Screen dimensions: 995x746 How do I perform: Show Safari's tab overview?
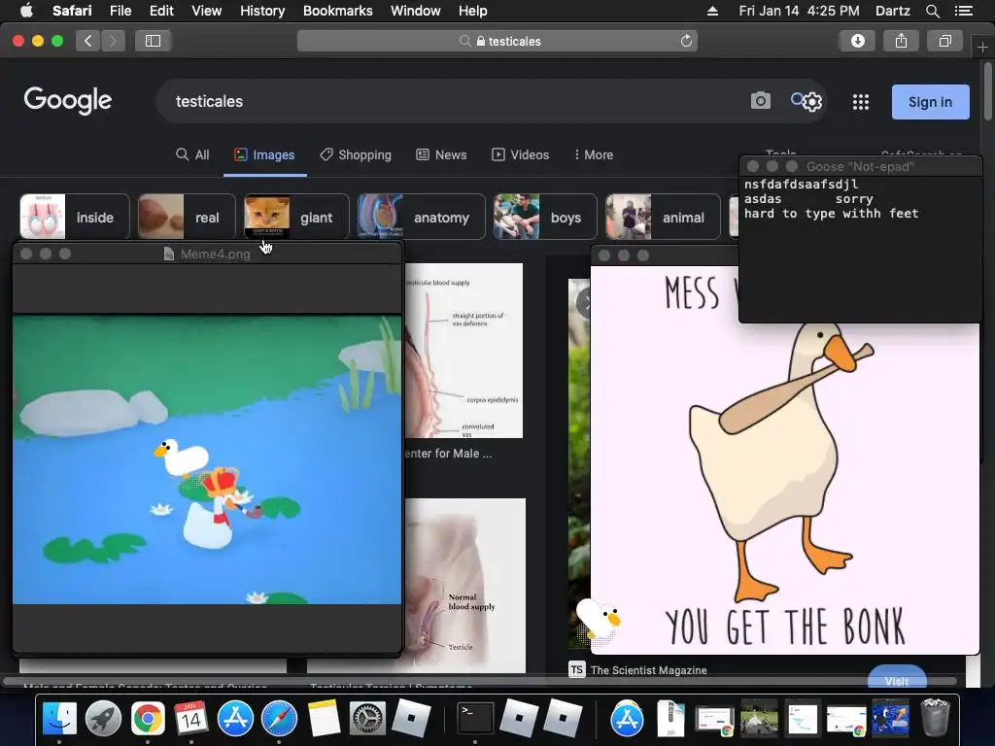944,41
